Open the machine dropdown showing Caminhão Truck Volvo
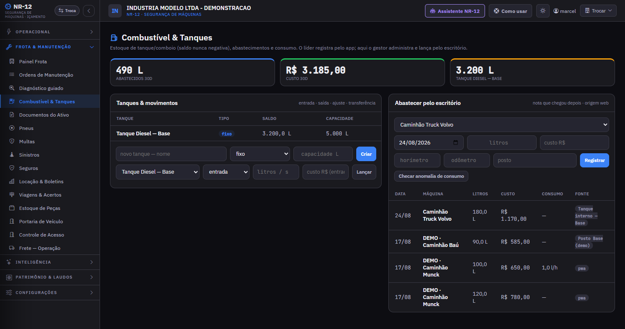 click(502, 125)
